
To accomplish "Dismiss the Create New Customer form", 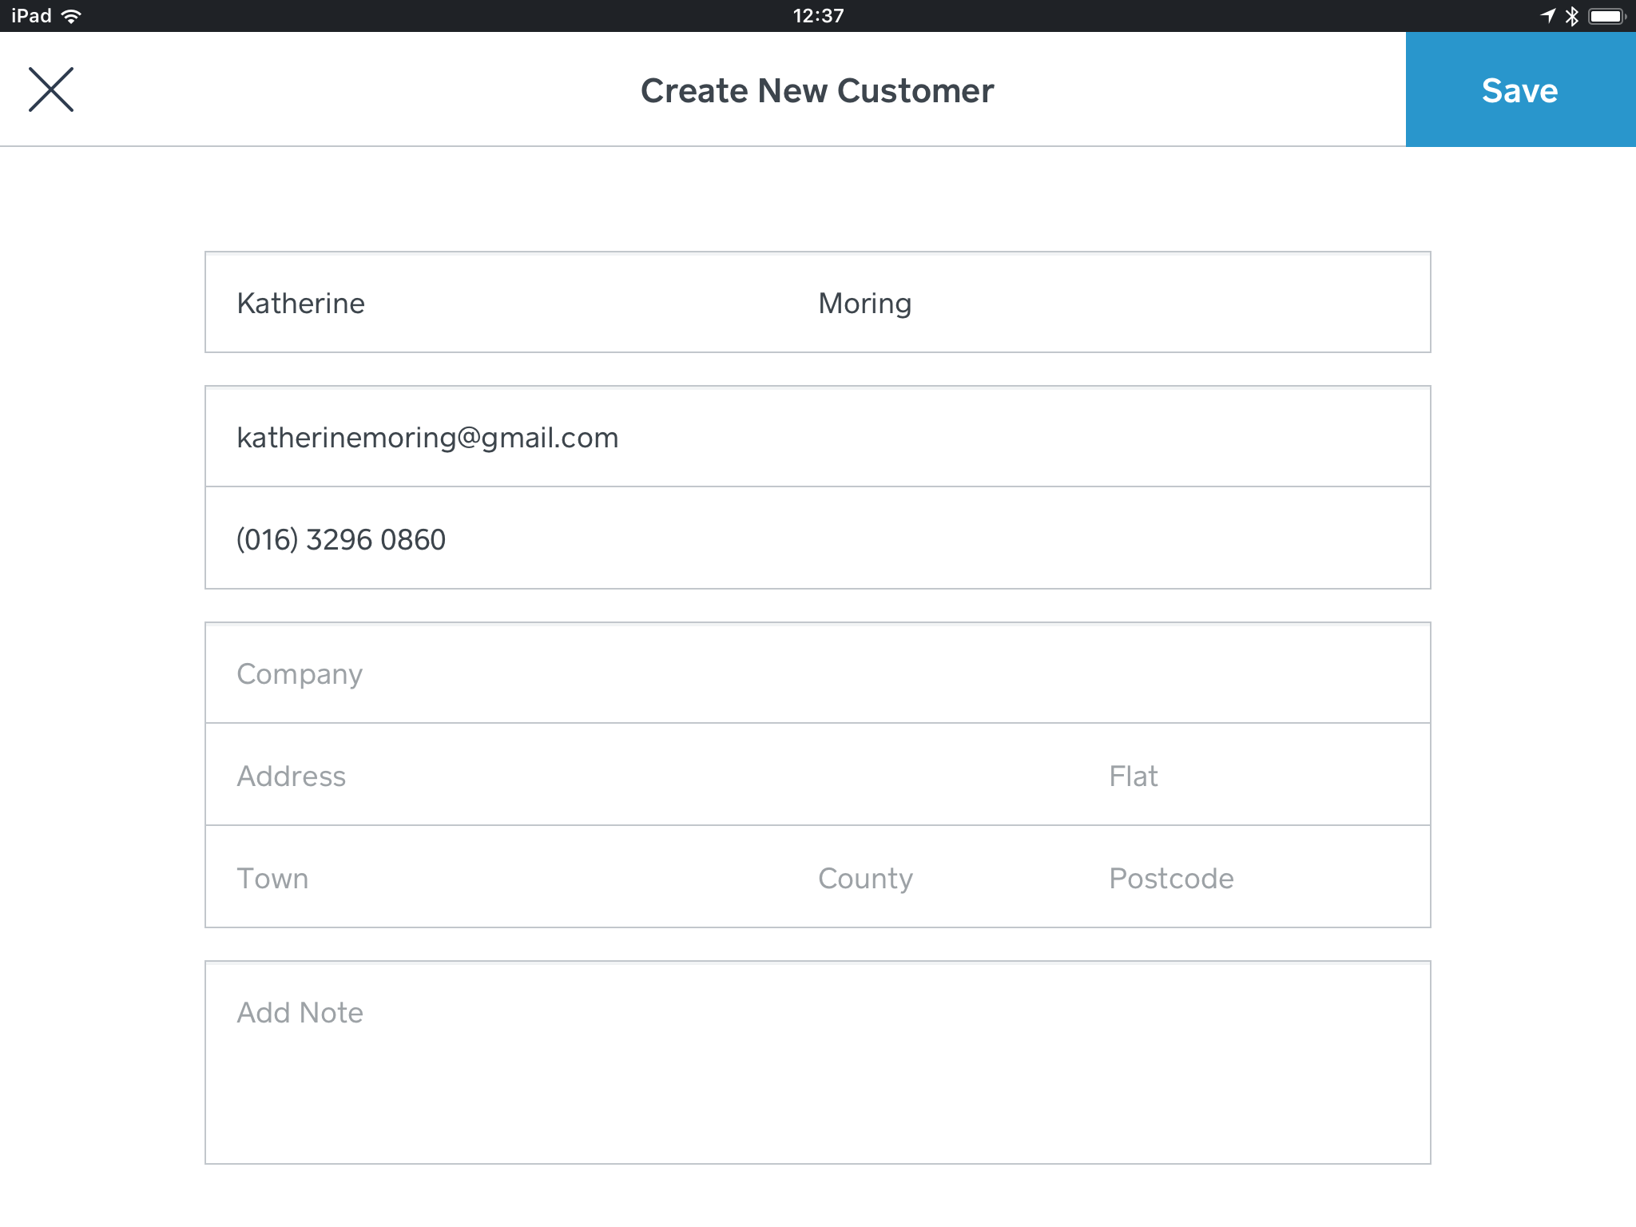I will (x=51, y=89).
